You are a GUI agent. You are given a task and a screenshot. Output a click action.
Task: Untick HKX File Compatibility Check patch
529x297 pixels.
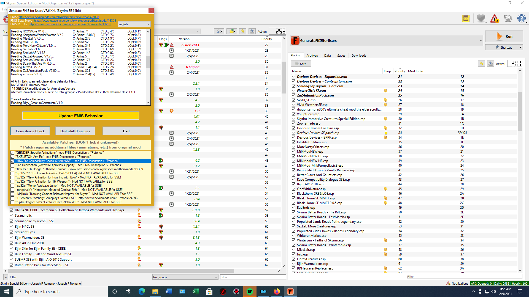click(x=12, y=161)
